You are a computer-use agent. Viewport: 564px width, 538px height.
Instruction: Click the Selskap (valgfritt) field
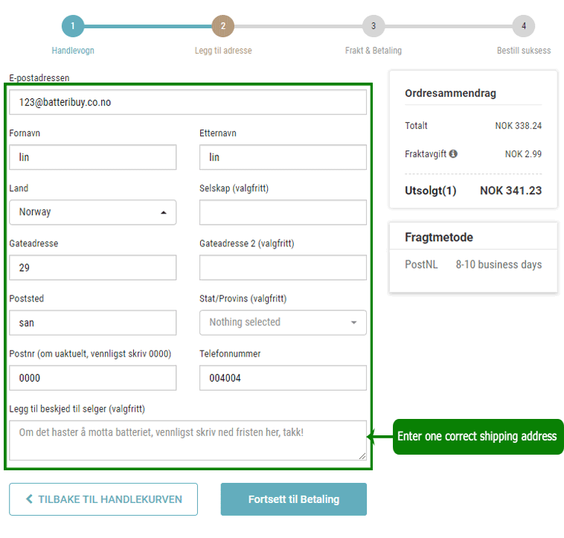tap(283, 212)
